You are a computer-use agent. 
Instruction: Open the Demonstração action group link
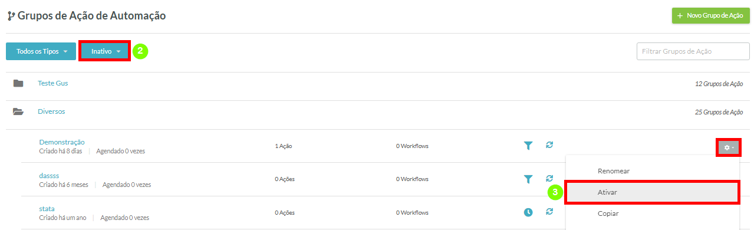pos(62,142)
